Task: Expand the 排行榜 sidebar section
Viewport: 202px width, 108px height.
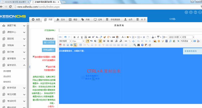Action: pos(14,52)
